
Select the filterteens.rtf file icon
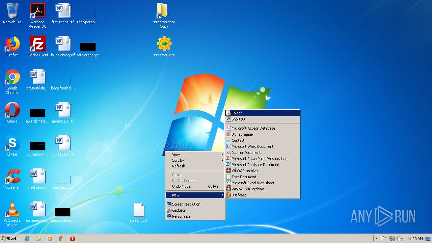63,14
